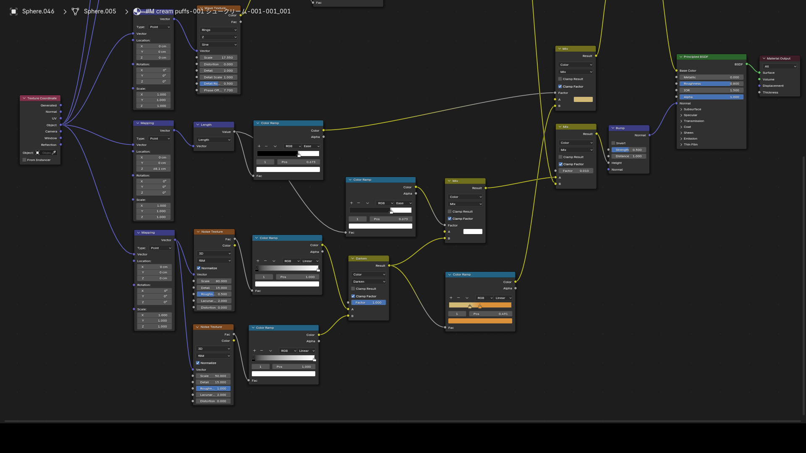Expand the Subsurface panel in Principled BSDF
This screenshot has height=453, width=806.
coord(692,109)
